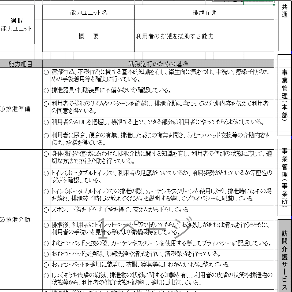Select the 概要 label cell

[x=89, y=36]
